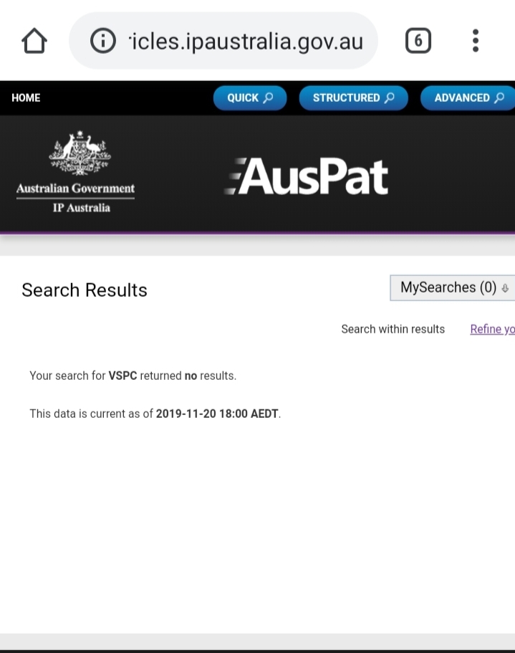Click the Refine your search link
Image resolution: width=515 pixels, height=653 pixels.
tap(493, 329)
